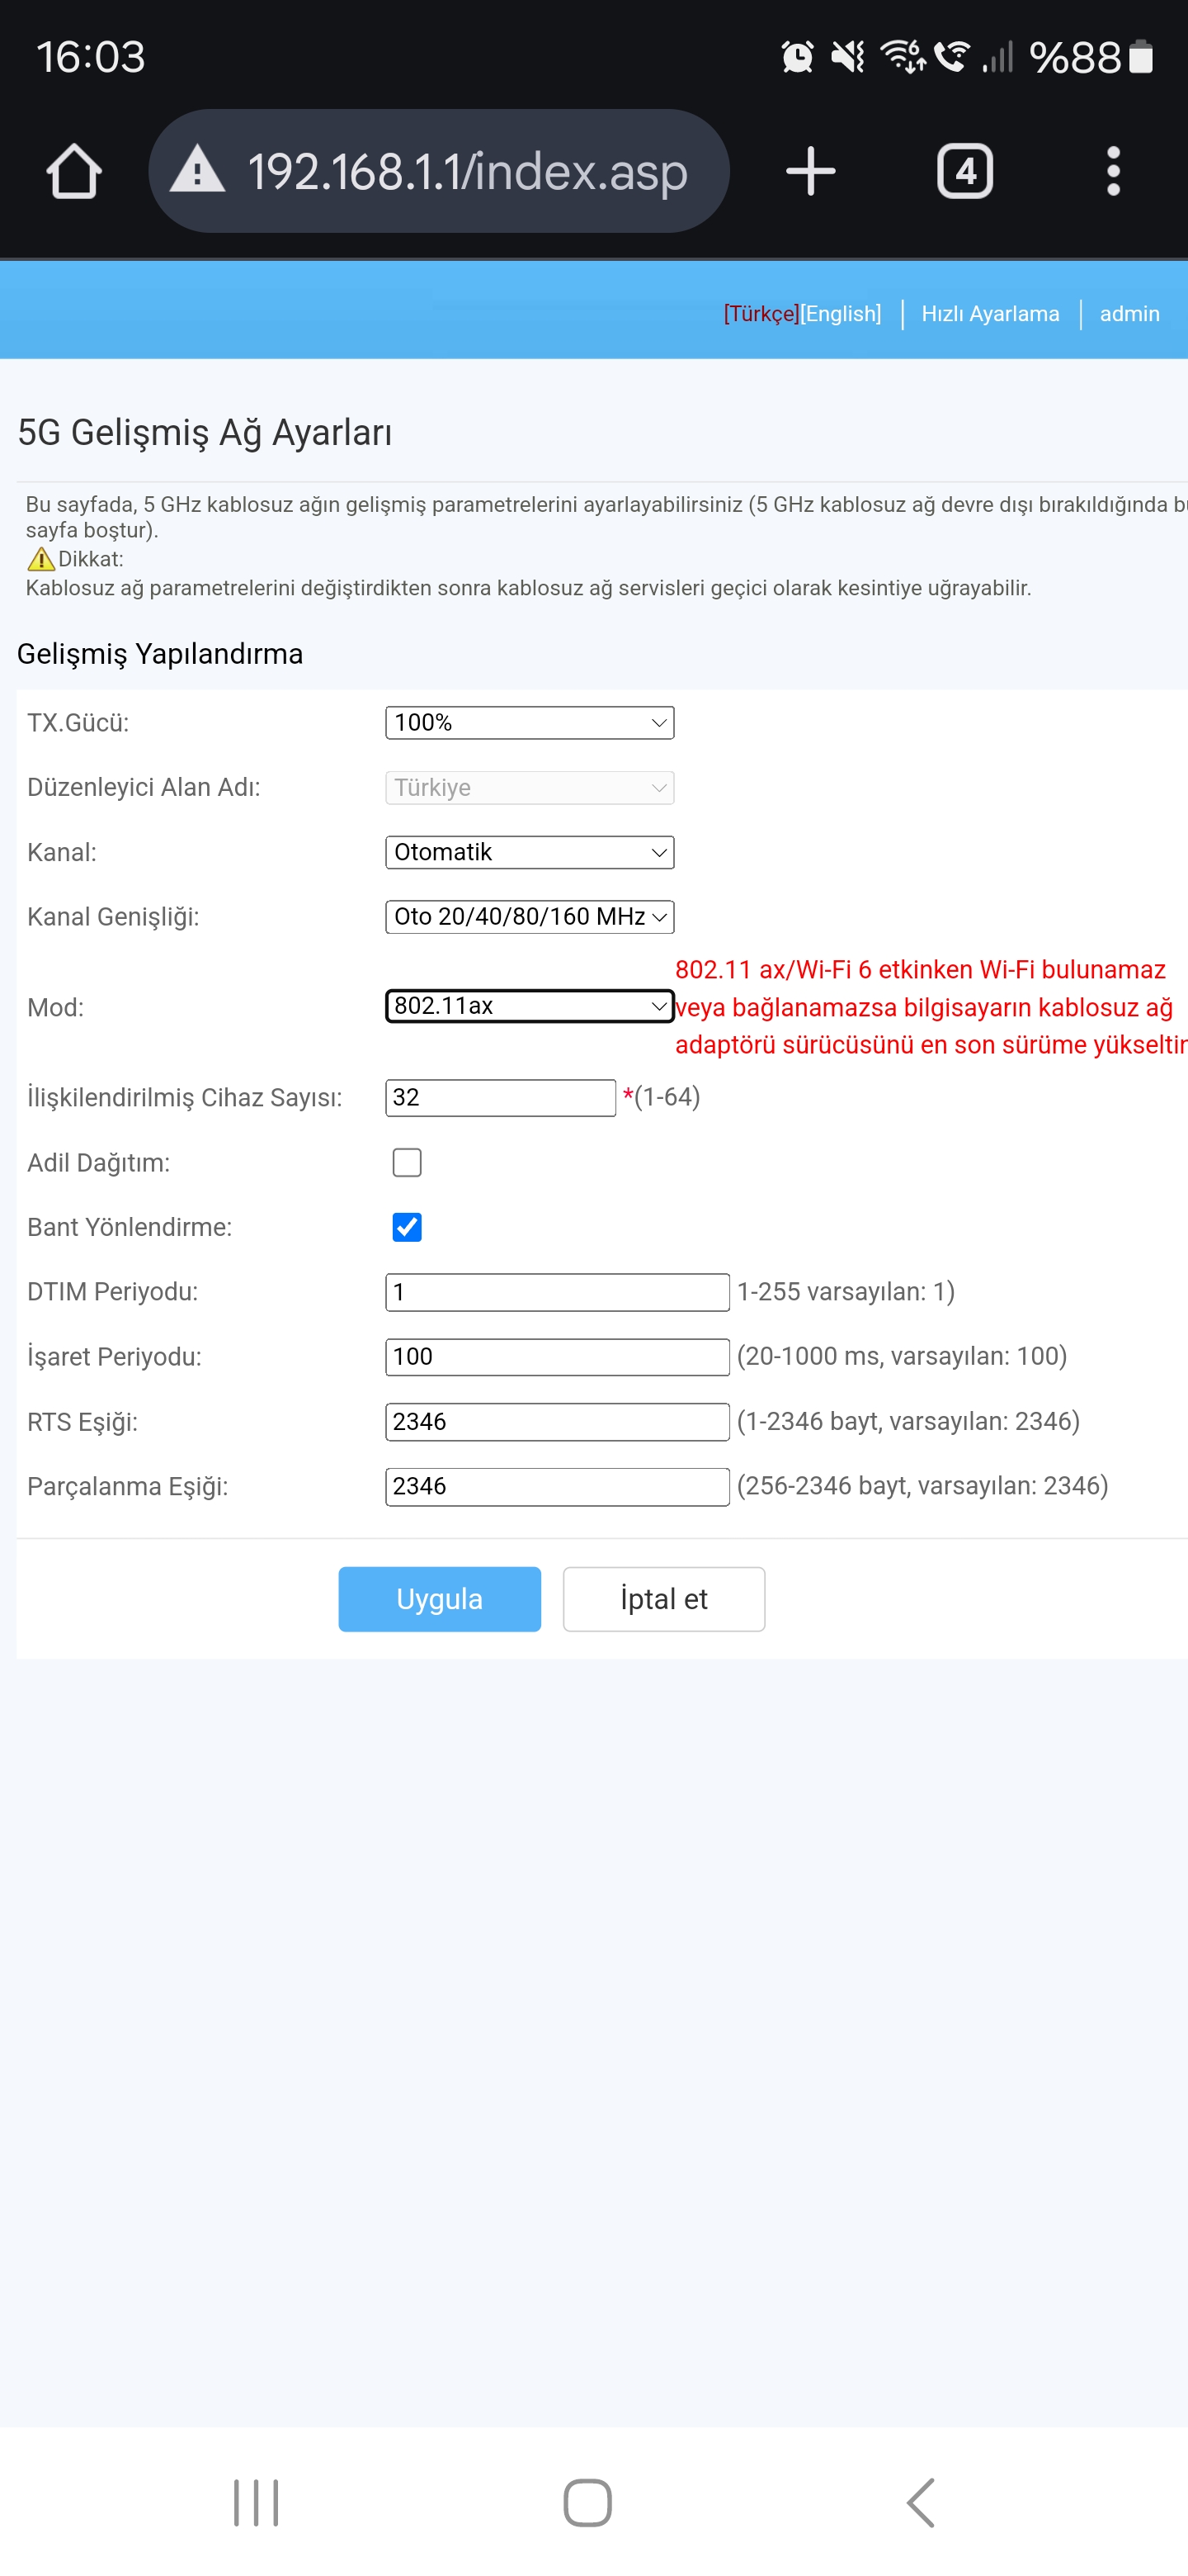Tap the Android home button icon
This screenshot has height=2576, width=1188.
(x=587, y=2502)
